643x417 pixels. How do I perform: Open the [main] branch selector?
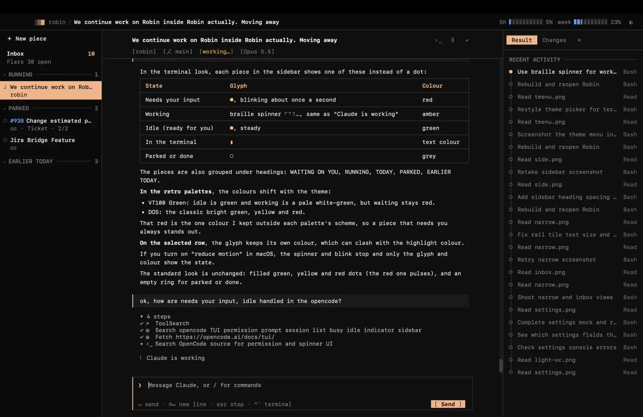coord(178,51)
